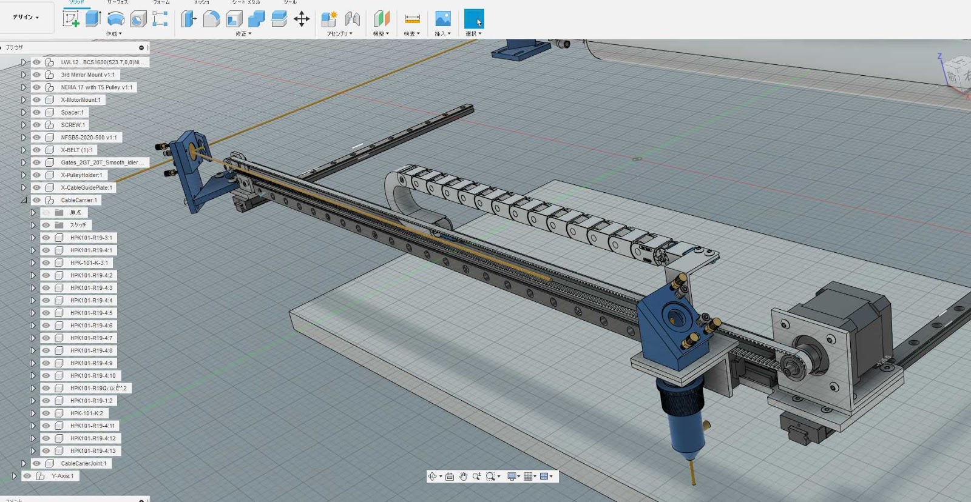Click the blue Select tool icon
The height and width of the screenshot is (502, 971).
474,19
